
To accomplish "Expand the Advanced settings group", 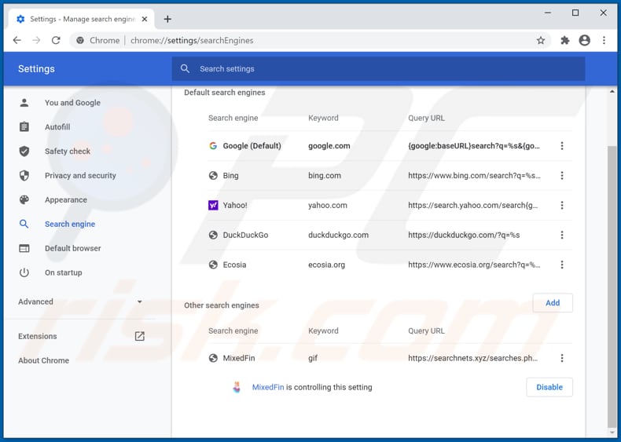I will click(80, 302).
